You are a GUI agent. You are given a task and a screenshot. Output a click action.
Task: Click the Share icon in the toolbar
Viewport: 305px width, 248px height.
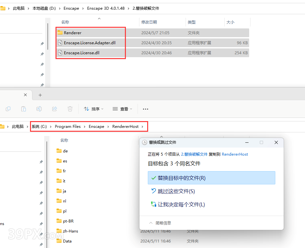[55, 109]
